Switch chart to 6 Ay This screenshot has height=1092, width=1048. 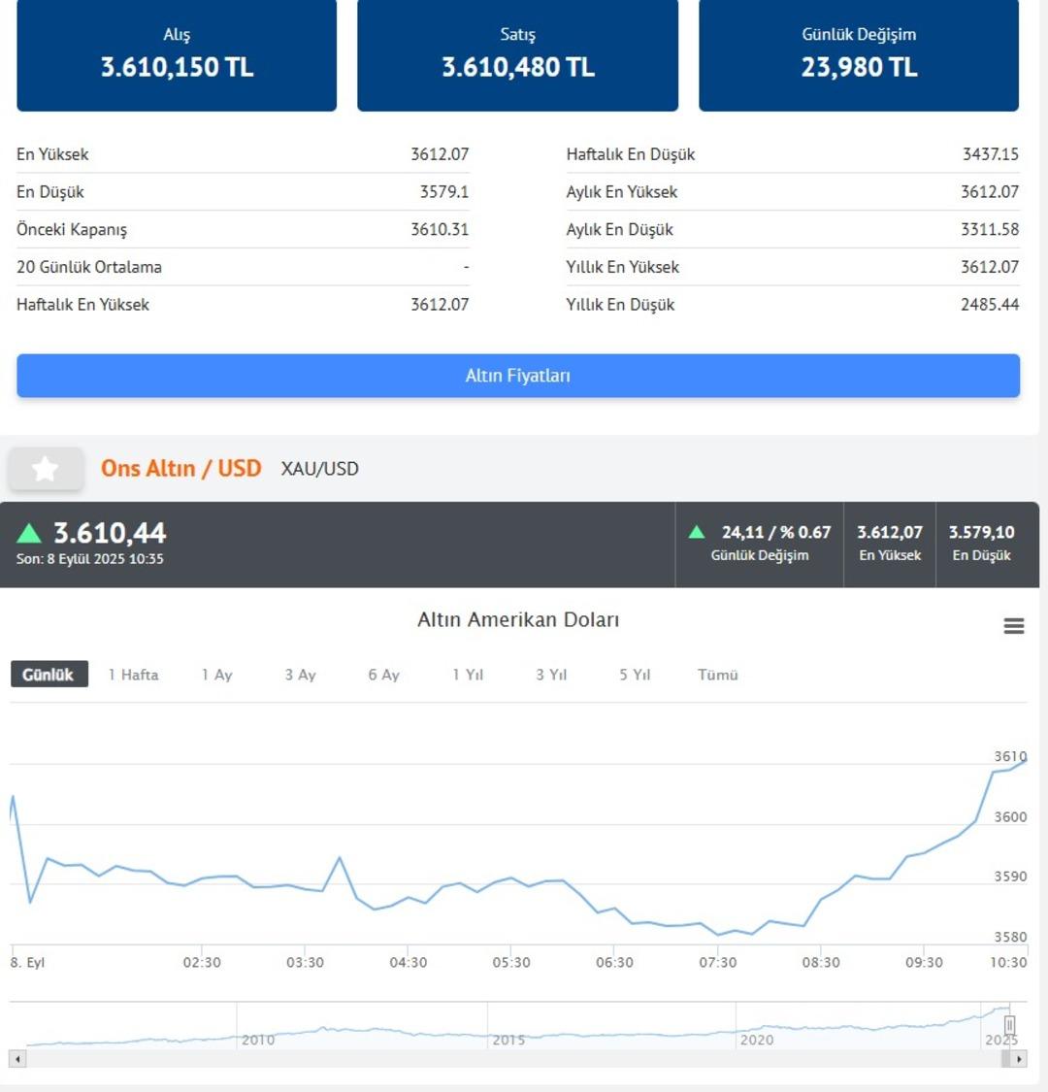click(383, 675)
